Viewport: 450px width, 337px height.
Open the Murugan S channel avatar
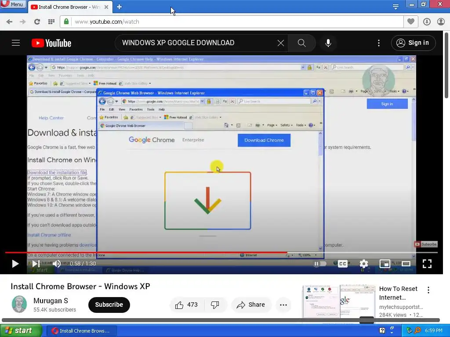tap(19, 305)
